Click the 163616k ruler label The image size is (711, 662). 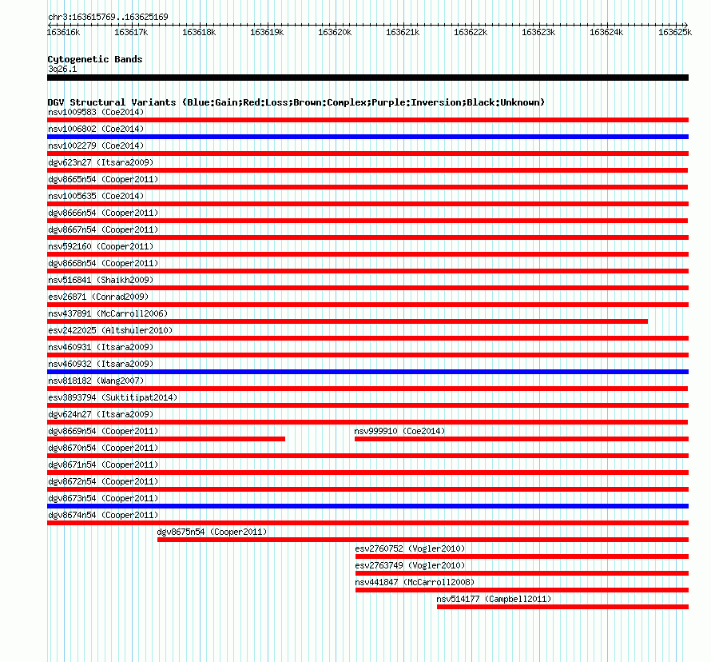point(63,32)
